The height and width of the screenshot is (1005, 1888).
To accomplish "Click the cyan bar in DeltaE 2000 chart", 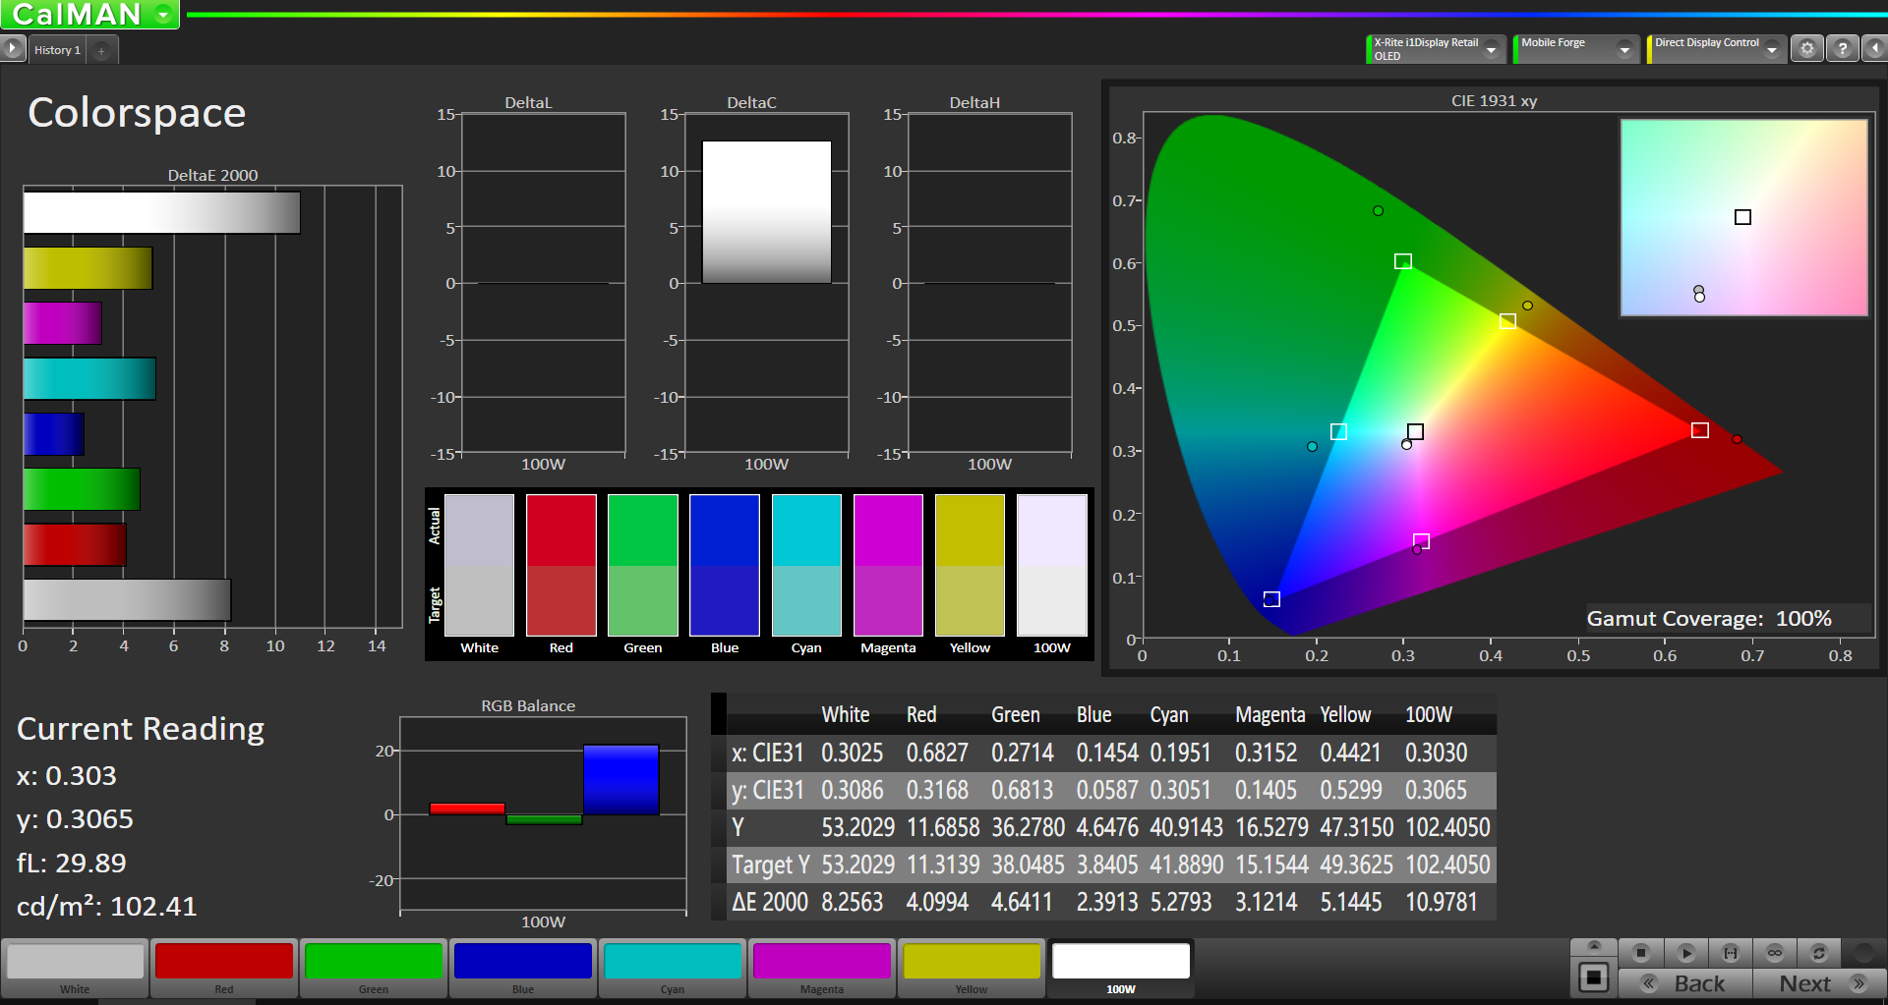I will click(x=89, y=378).
